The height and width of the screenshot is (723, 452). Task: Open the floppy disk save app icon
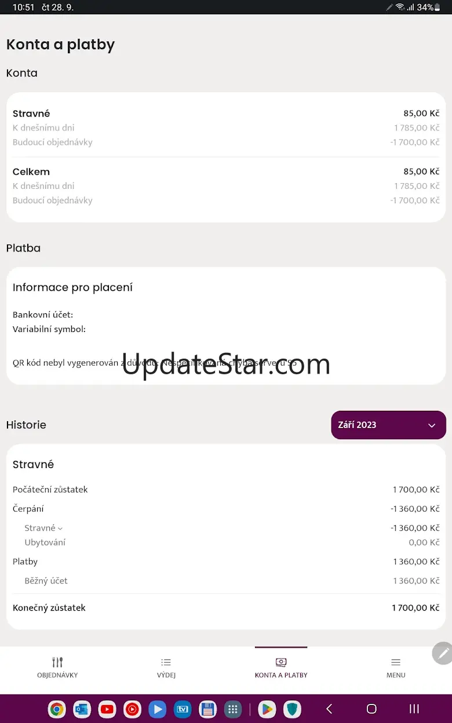207,709
